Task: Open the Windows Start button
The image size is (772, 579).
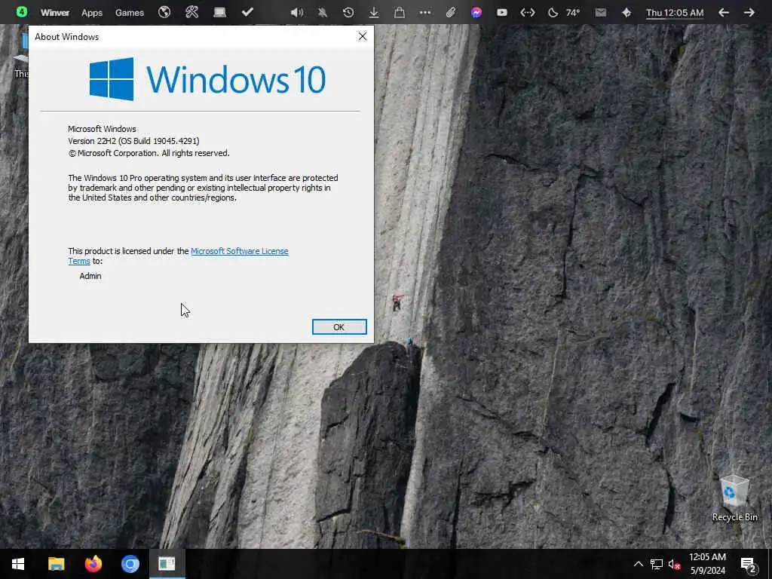Action: [18, 564]
